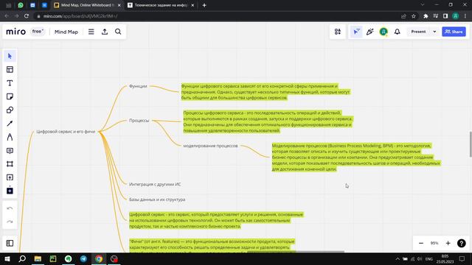The image size is (472, 265).
Task: Zoom out with the minus button
Action: click(421, 243)
